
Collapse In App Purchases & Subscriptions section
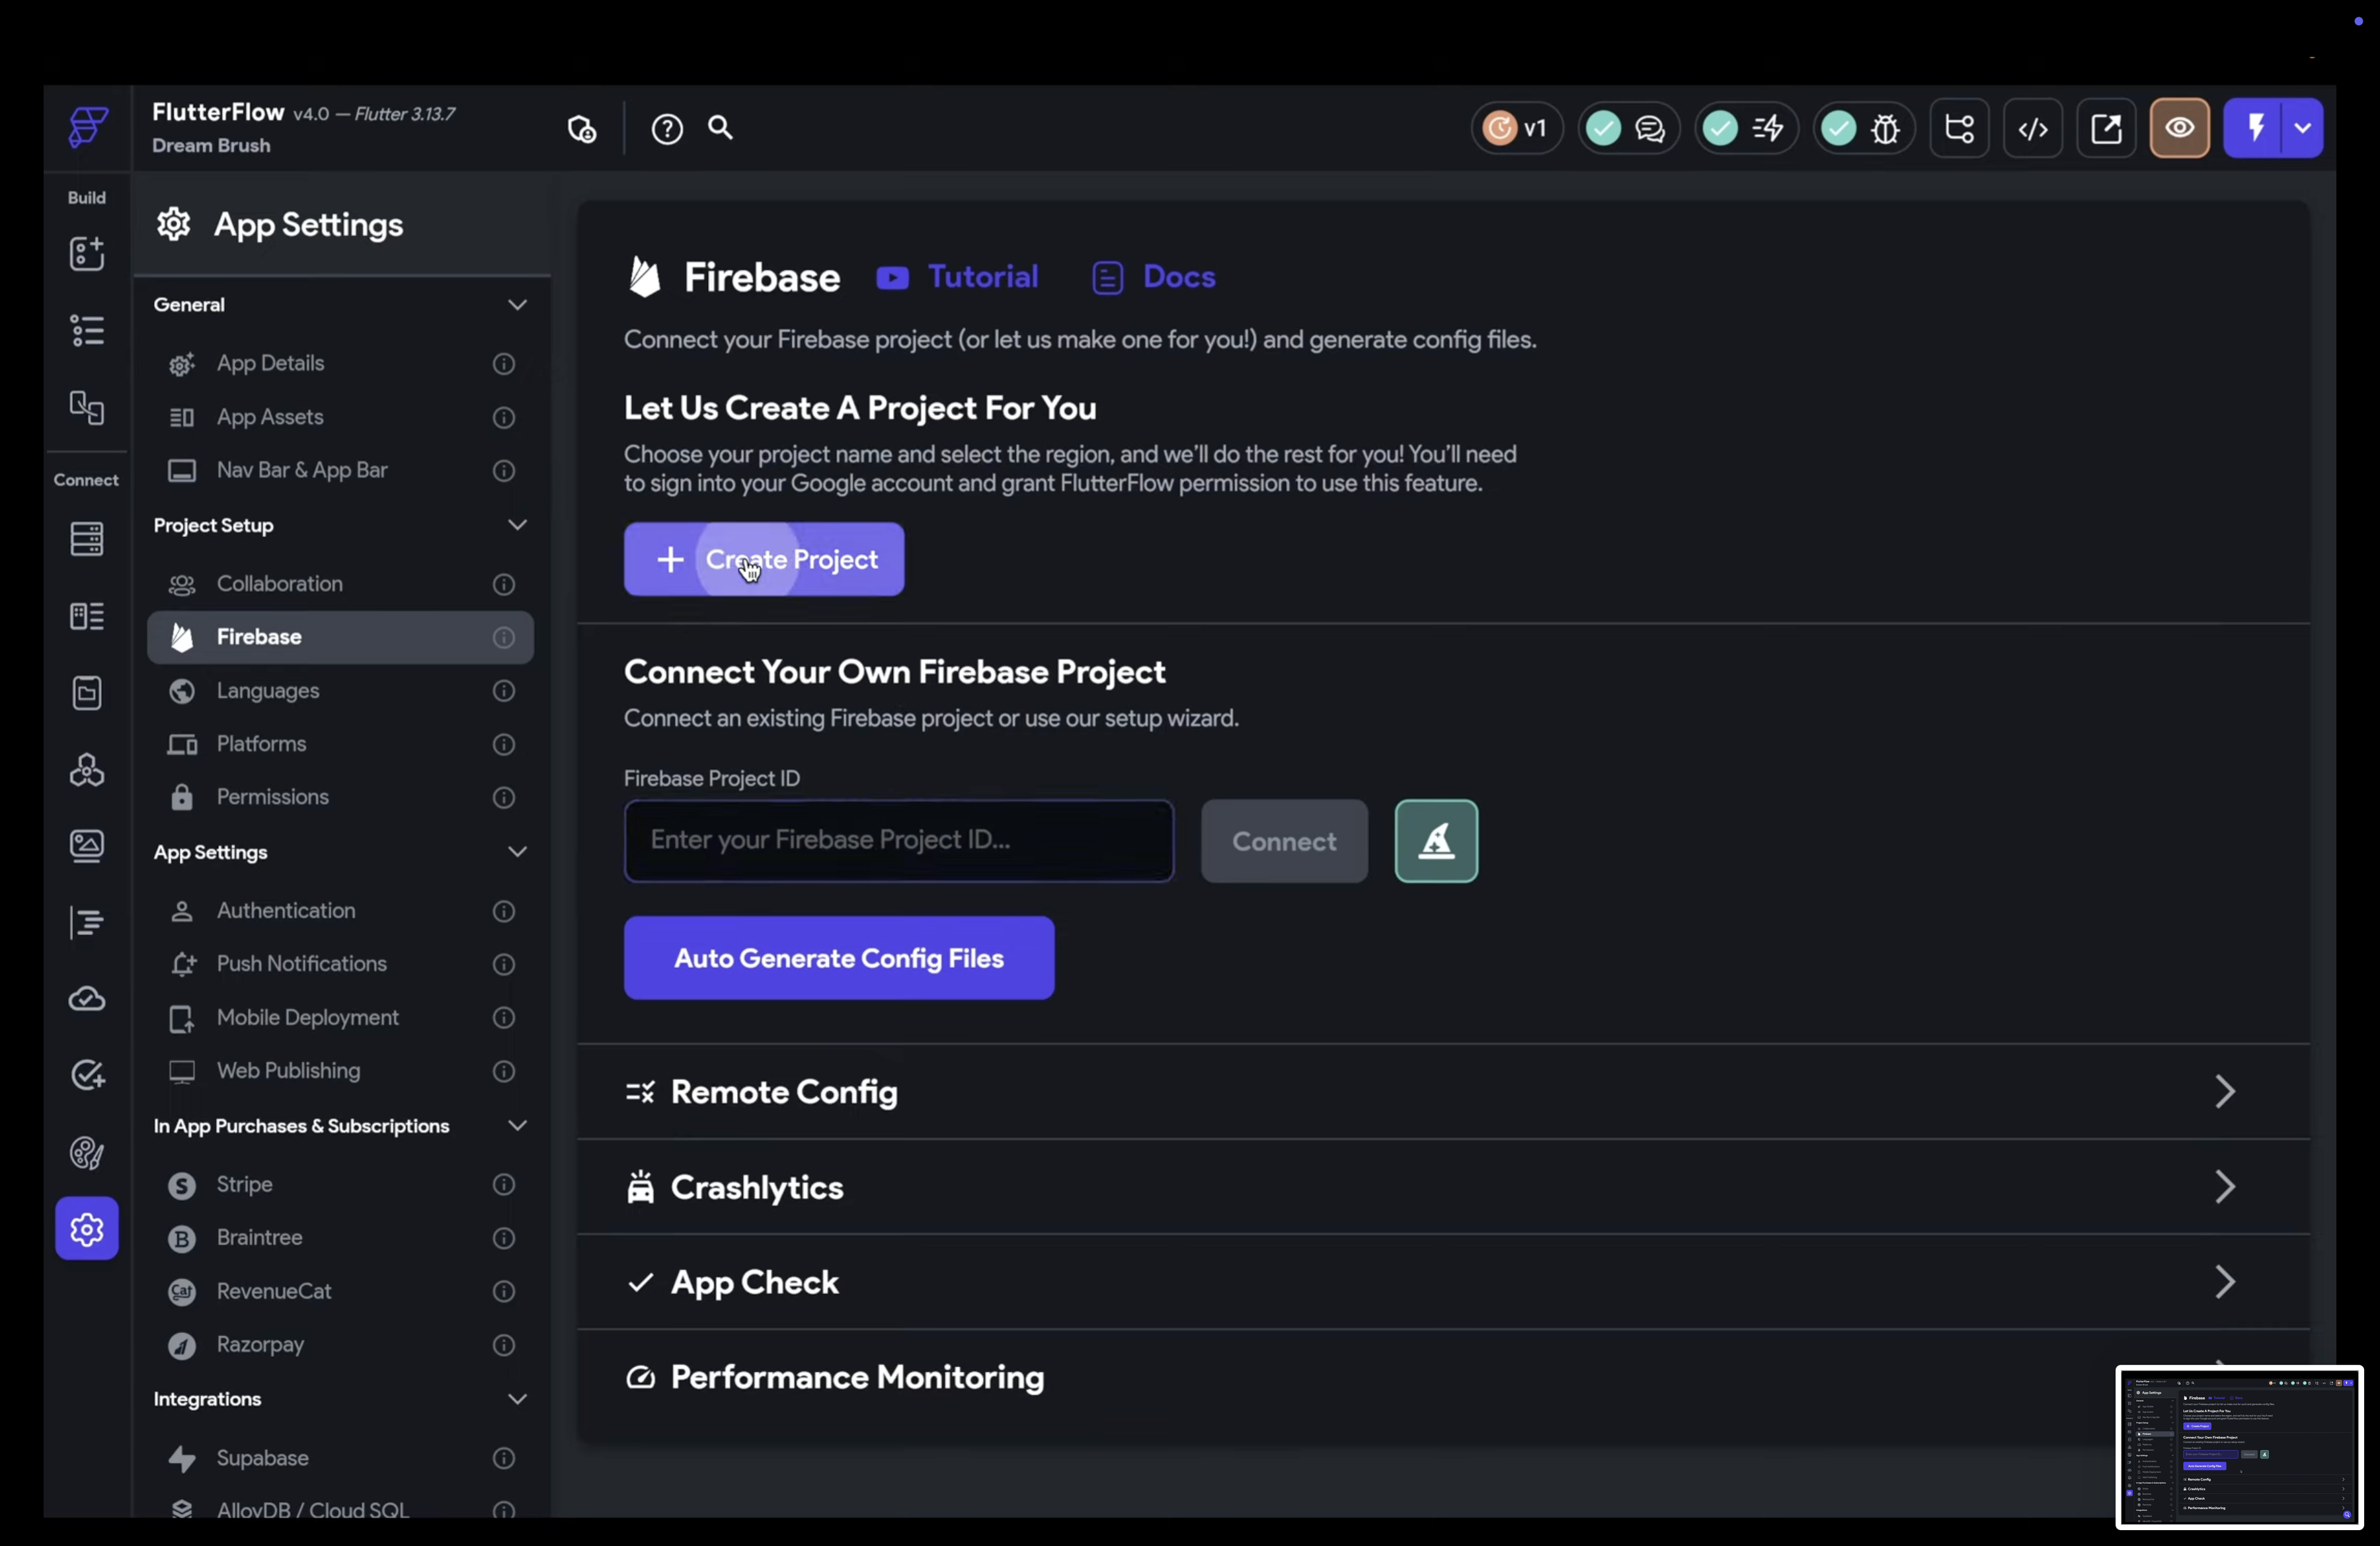[517, 1126]
